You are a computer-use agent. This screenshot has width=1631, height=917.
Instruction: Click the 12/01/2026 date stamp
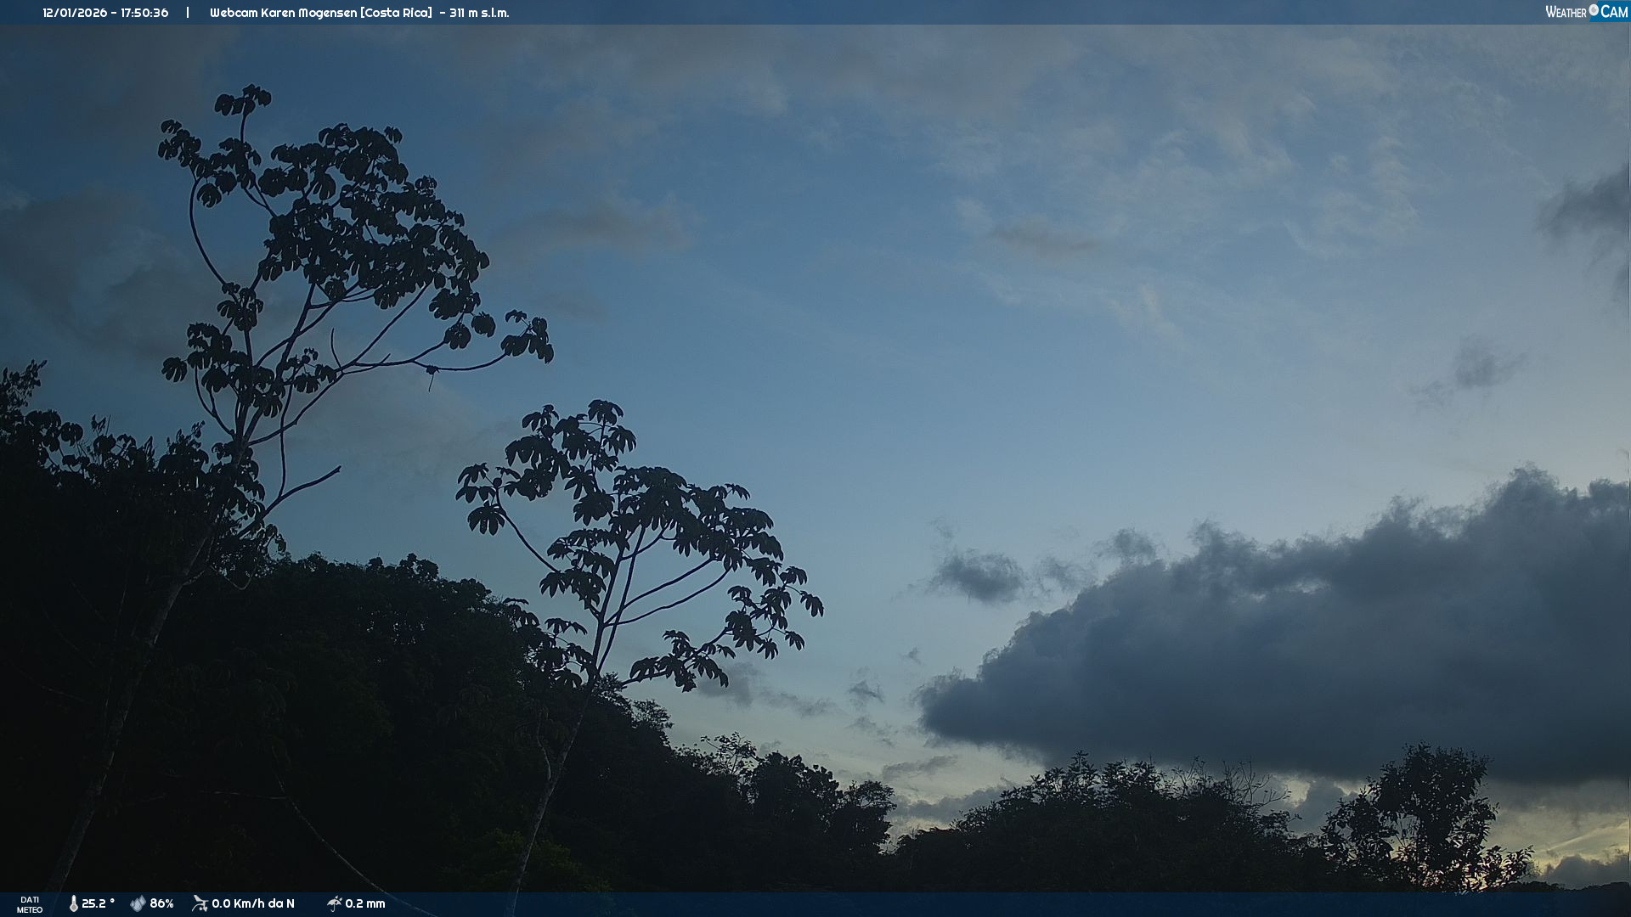75,13
